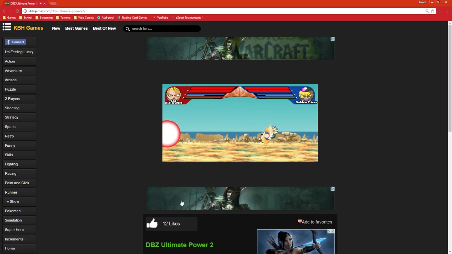
Task: Select the Strategy category
Action: point(19,117)
